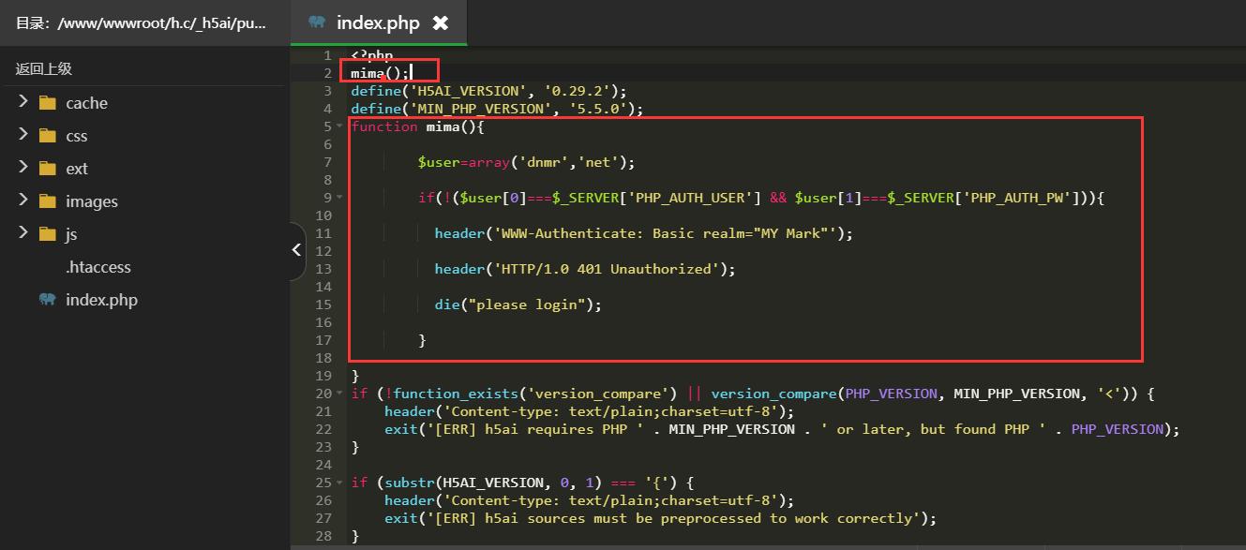
Task: Fold the mima function at line 5
Action: pos(339,126)
